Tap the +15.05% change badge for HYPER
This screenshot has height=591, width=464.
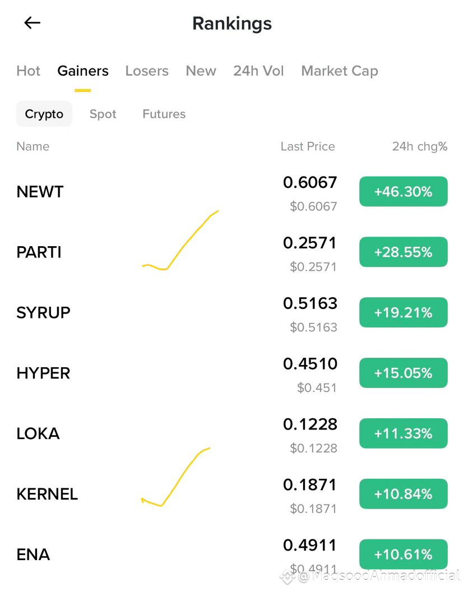point(403,373)
